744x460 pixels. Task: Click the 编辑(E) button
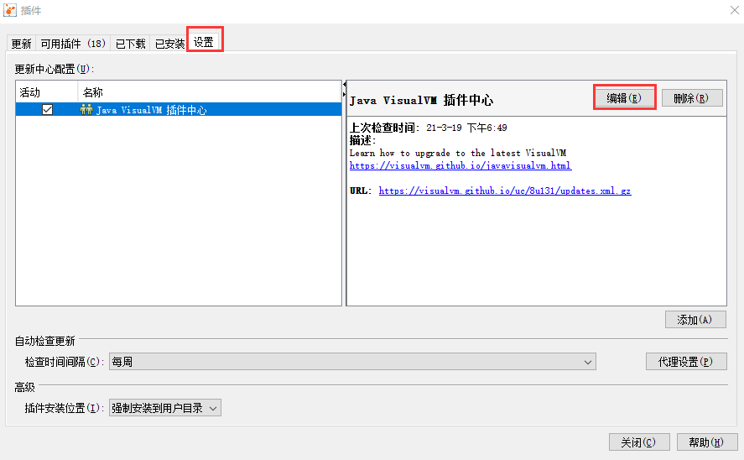pos(624,97)
